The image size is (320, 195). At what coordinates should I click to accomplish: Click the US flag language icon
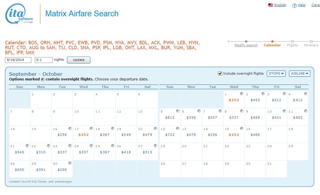[271, 5]
